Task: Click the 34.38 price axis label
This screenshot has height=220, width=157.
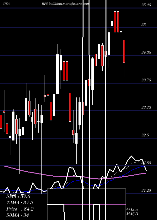Action: tap(146, 52)
